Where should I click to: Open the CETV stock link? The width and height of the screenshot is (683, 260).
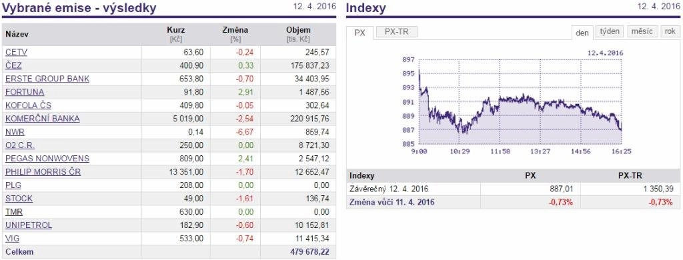[16, 52]
